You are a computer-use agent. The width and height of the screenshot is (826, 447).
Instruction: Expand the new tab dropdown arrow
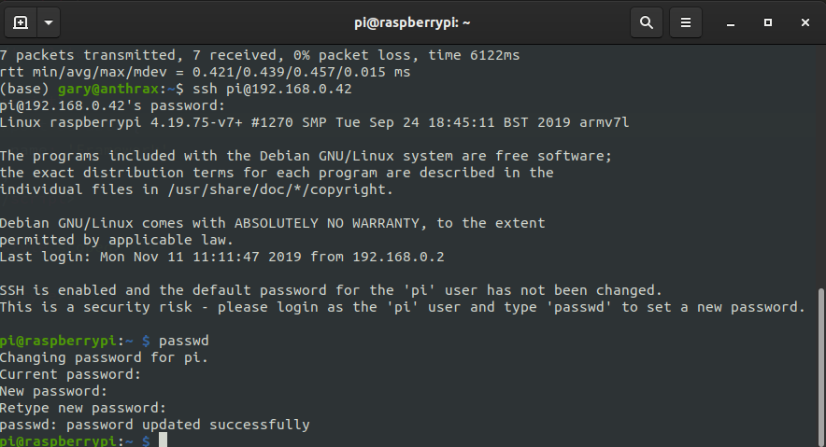pos(49,22)
